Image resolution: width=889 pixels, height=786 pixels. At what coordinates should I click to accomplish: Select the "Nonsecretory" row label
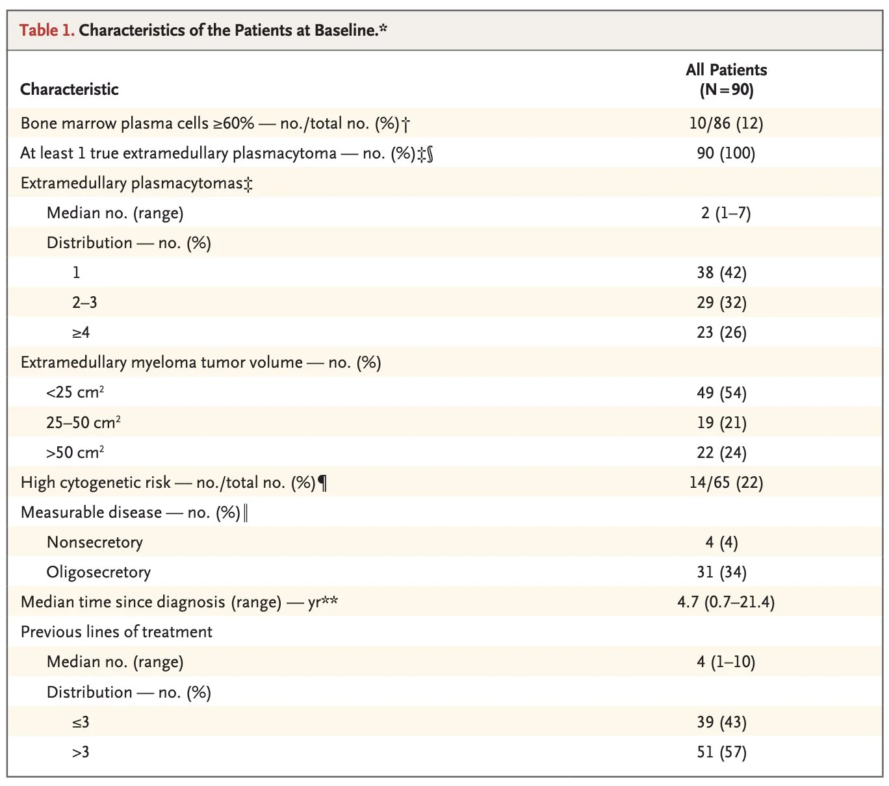(x=95, y=542)
